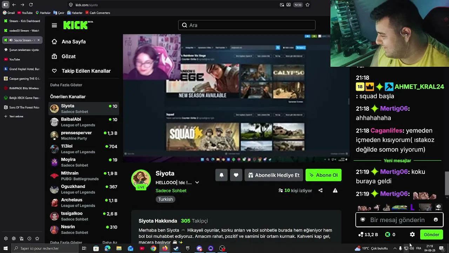Switch to Stream - Kick Dashboard tab

tap(22, 21)
